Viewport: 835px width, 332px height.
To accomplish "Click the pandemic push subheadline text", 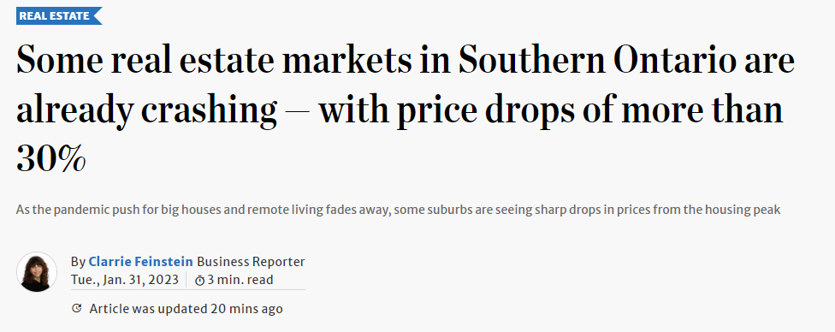I will (398, 210).
